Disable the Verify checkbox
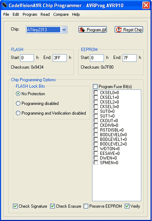Image resolution: width=152 pixels, height=221 pixels. click(127, 206)
